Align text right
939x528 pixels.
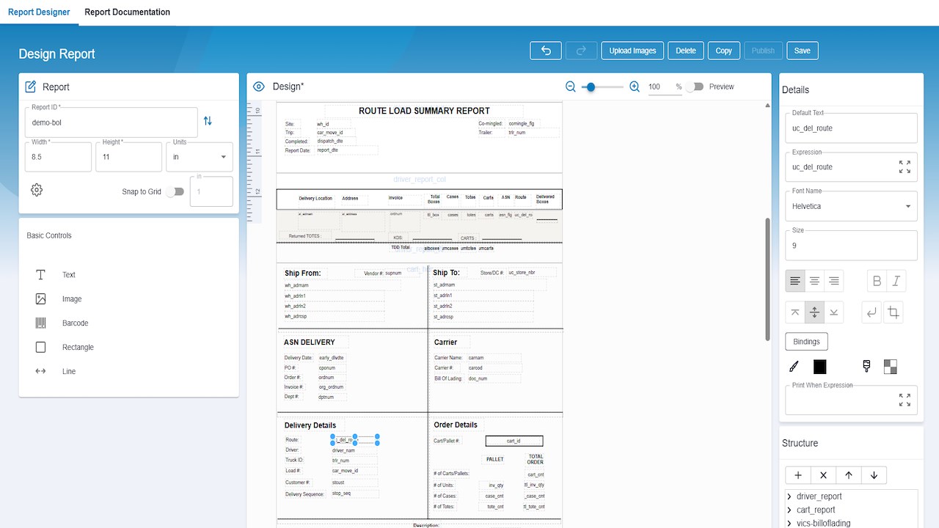pos(833,281)
